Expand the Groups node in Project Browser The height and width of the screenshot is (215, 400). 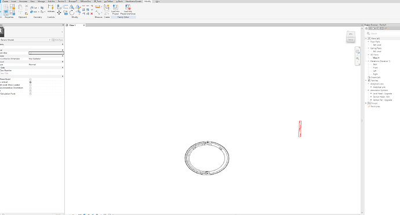[366, 103]
